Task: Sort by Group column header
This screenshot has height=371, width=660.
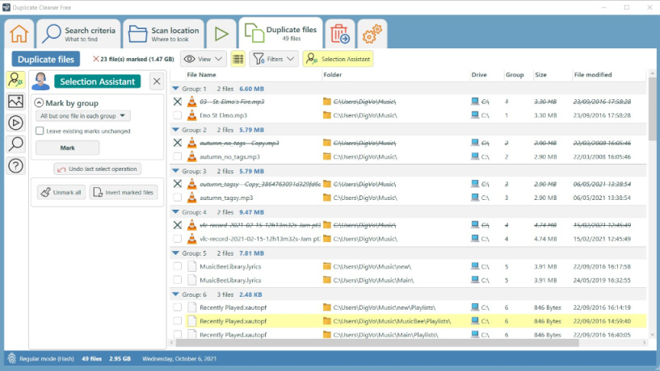Action: point(515,75)
